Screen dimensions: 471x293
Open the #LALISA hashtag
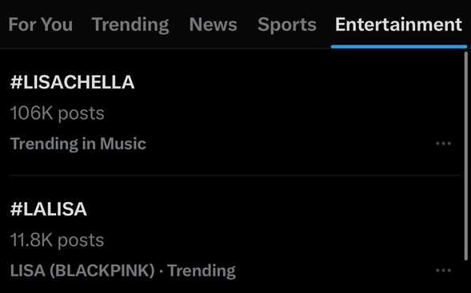click(x=49, y=209)
